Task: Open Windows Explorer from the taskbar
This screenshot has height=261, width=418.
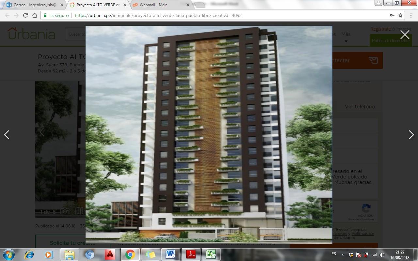Action: 70,254
